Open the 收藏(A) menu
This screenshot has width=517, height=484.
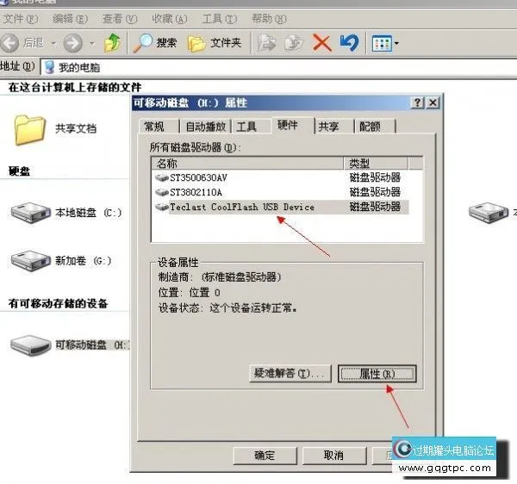170,19
